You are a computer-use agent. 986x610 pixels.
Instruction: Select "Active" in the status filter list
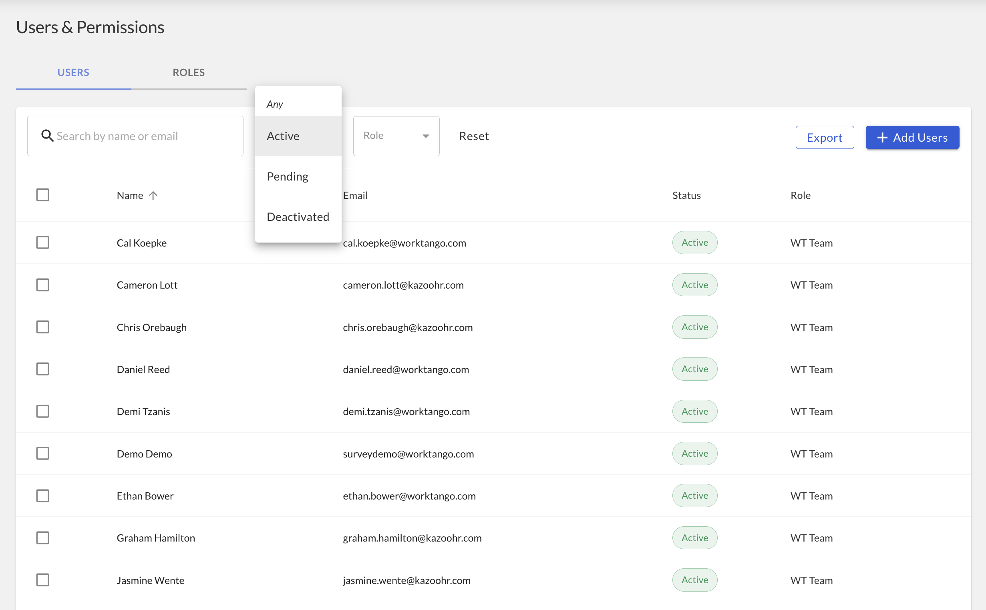pos(282,136)
